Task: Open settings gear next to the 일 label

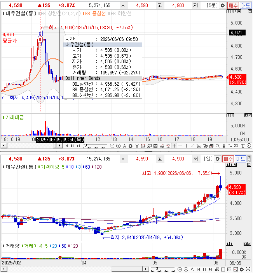Action: tap(218, 159)
